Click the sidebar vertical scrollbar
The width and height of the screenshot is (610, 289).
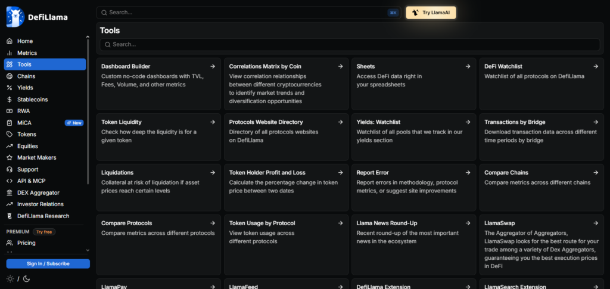click(88, 111)
